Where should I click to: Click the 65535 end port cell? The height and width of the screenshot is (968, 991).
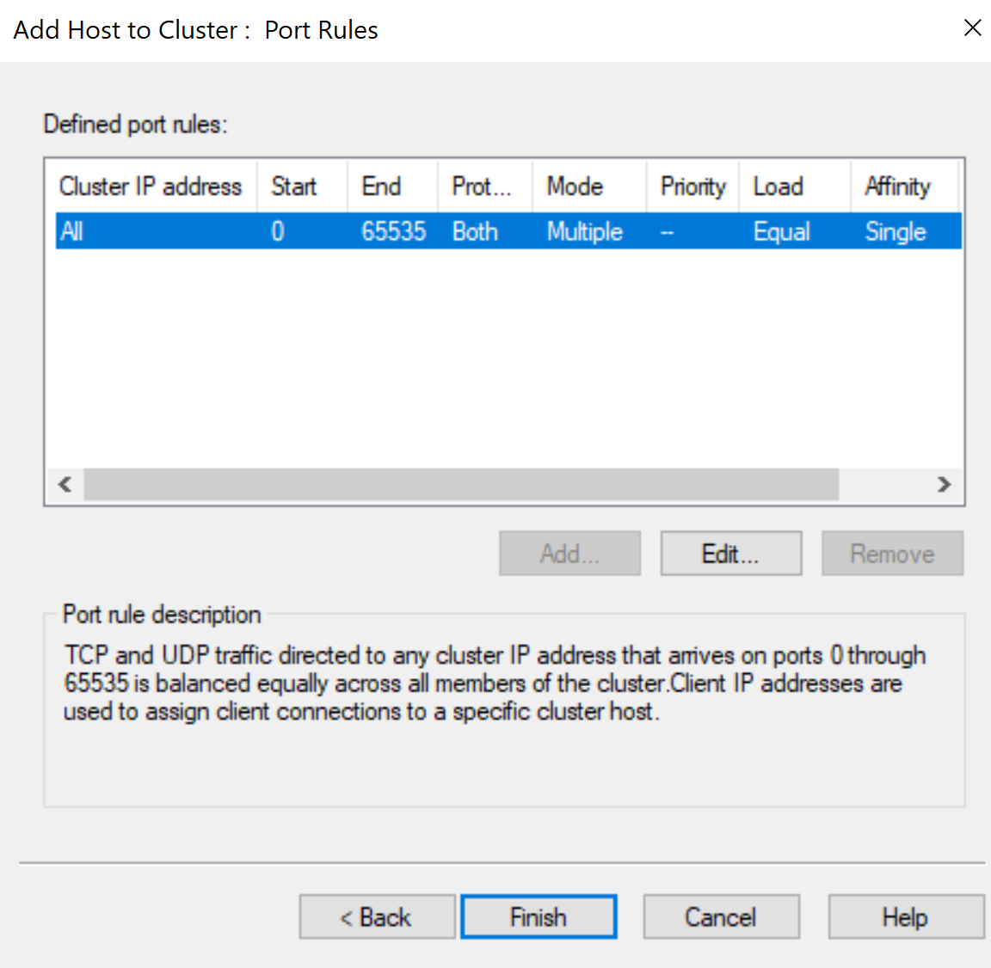point(394,232)
